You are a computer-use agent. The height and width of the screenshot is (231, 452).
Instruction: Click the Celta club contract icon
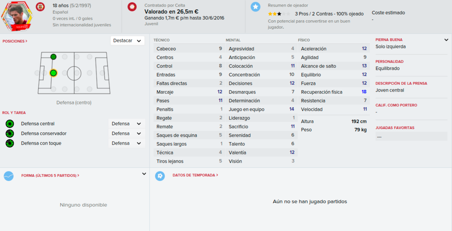pos(132,7)
